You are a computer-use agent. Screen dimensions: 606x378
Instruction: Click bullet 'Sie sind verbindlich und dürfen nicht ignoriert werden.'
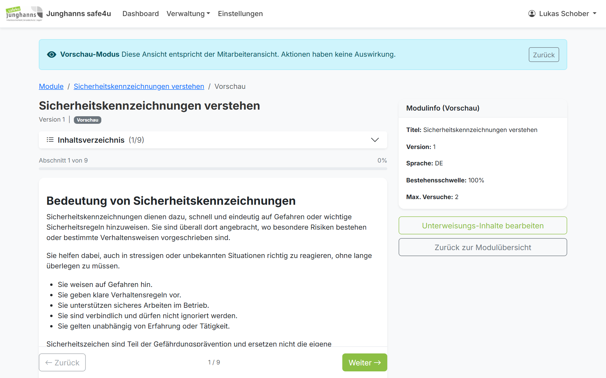[147, 316]
